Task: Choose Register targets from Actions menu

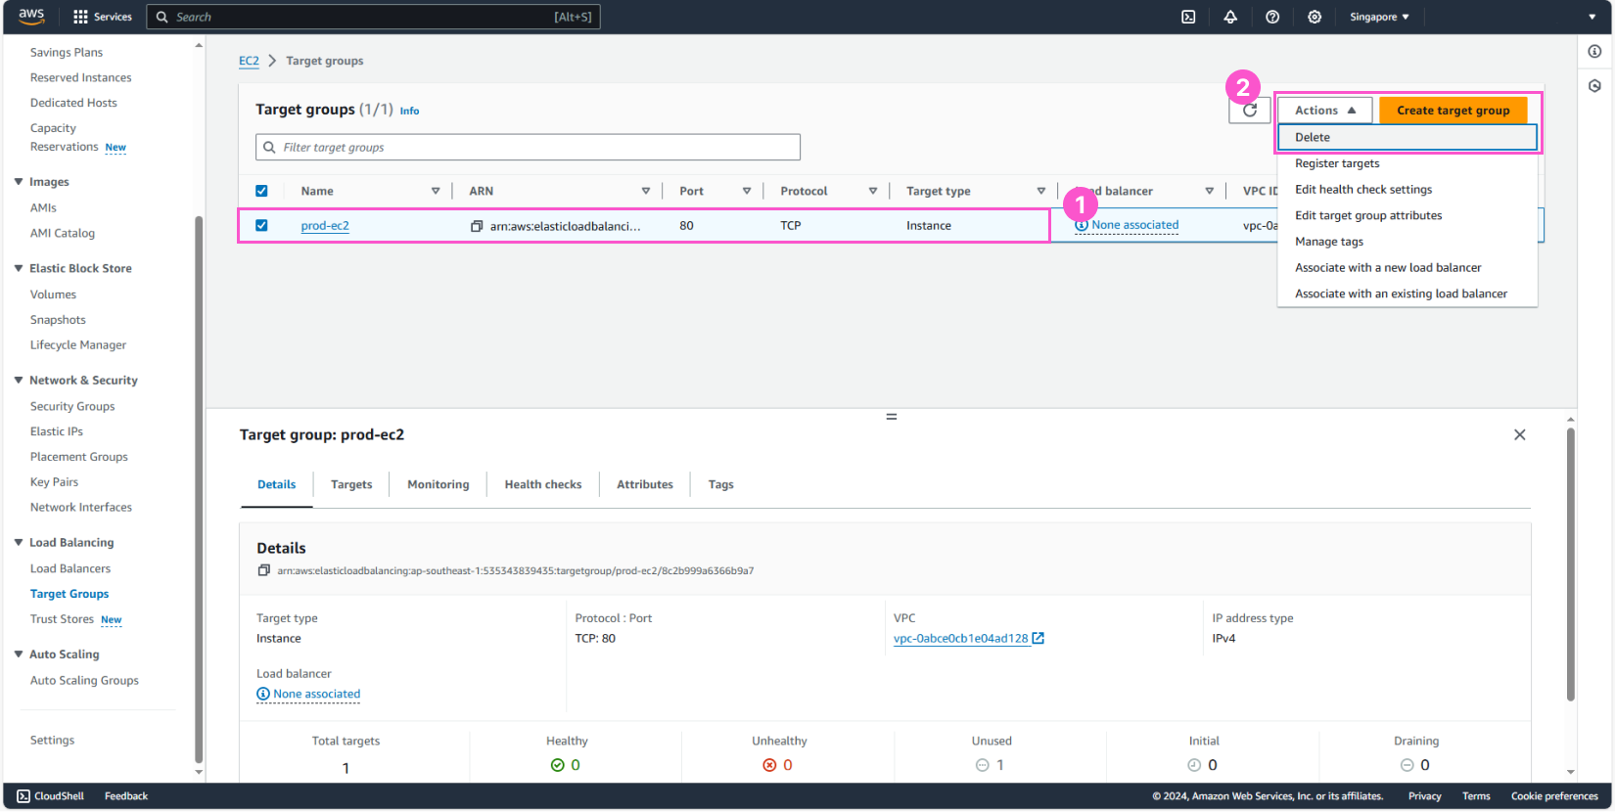Action: click(x=1407, y=163)
